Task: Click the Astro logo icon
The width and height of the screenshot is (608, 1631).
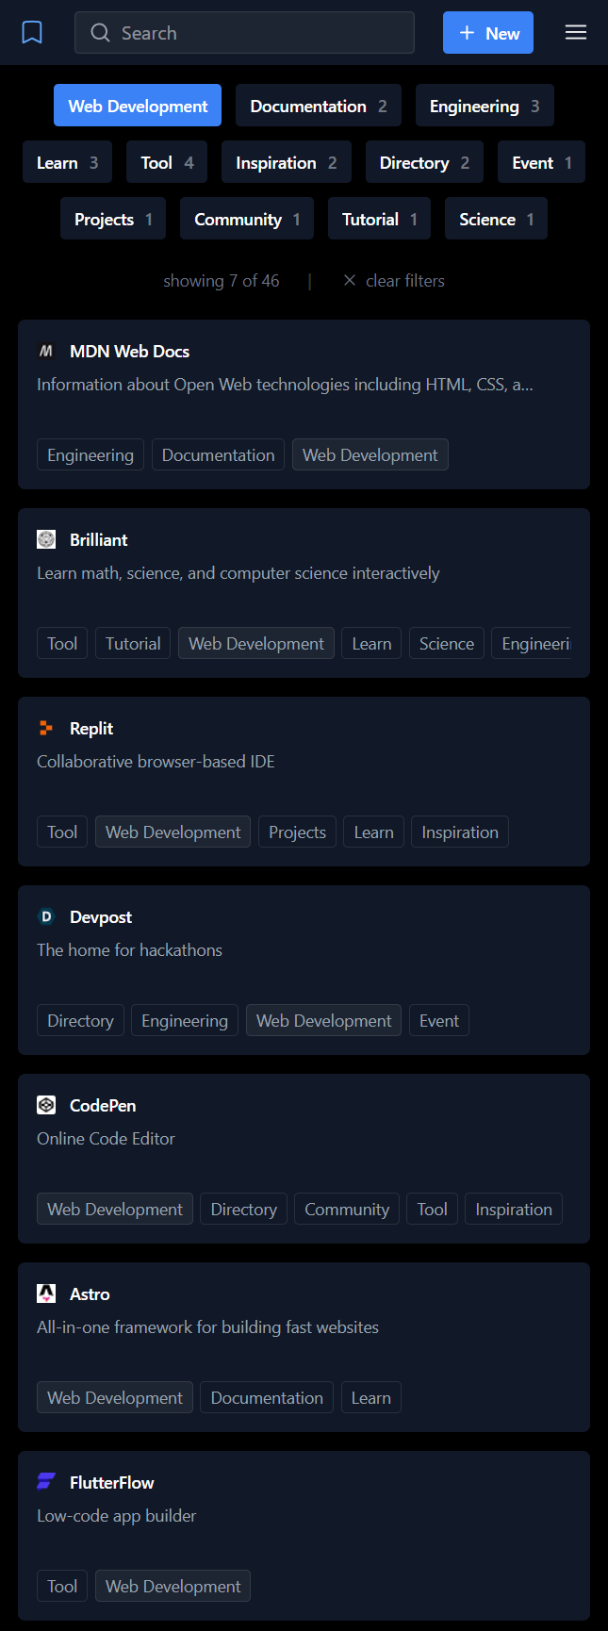Action: coord(46,1293)
